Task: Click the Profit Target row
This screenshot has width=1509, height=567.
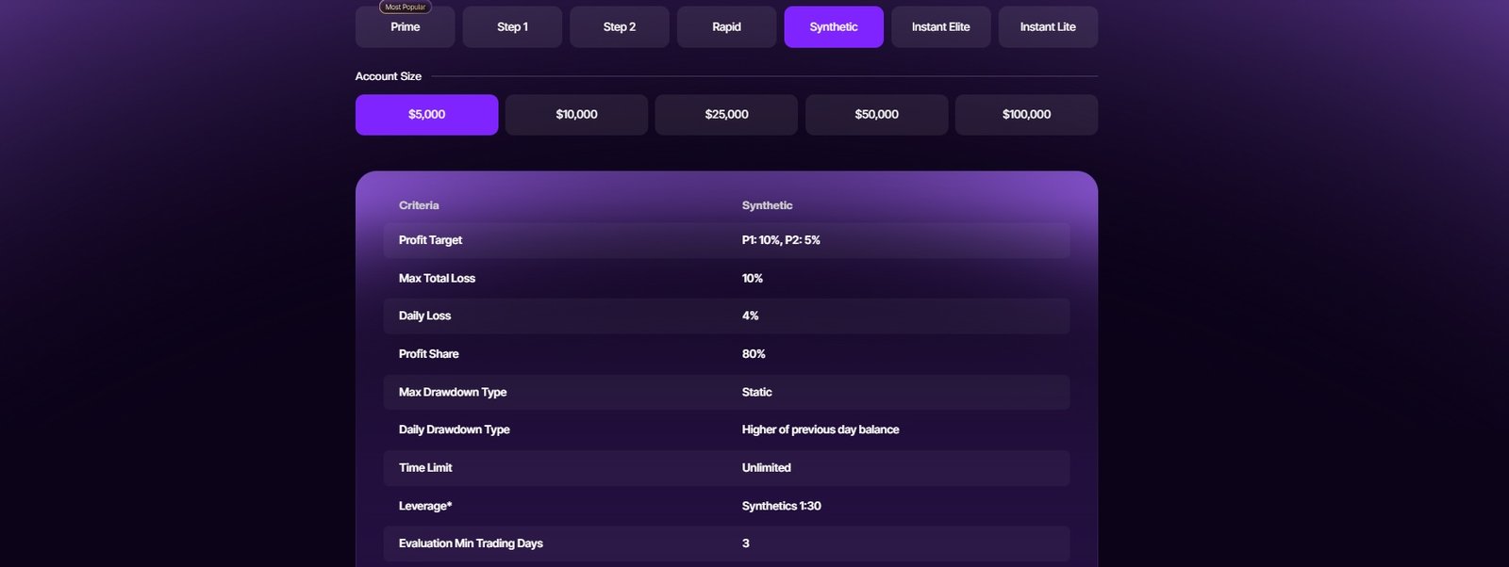Action: click(726, 240)
